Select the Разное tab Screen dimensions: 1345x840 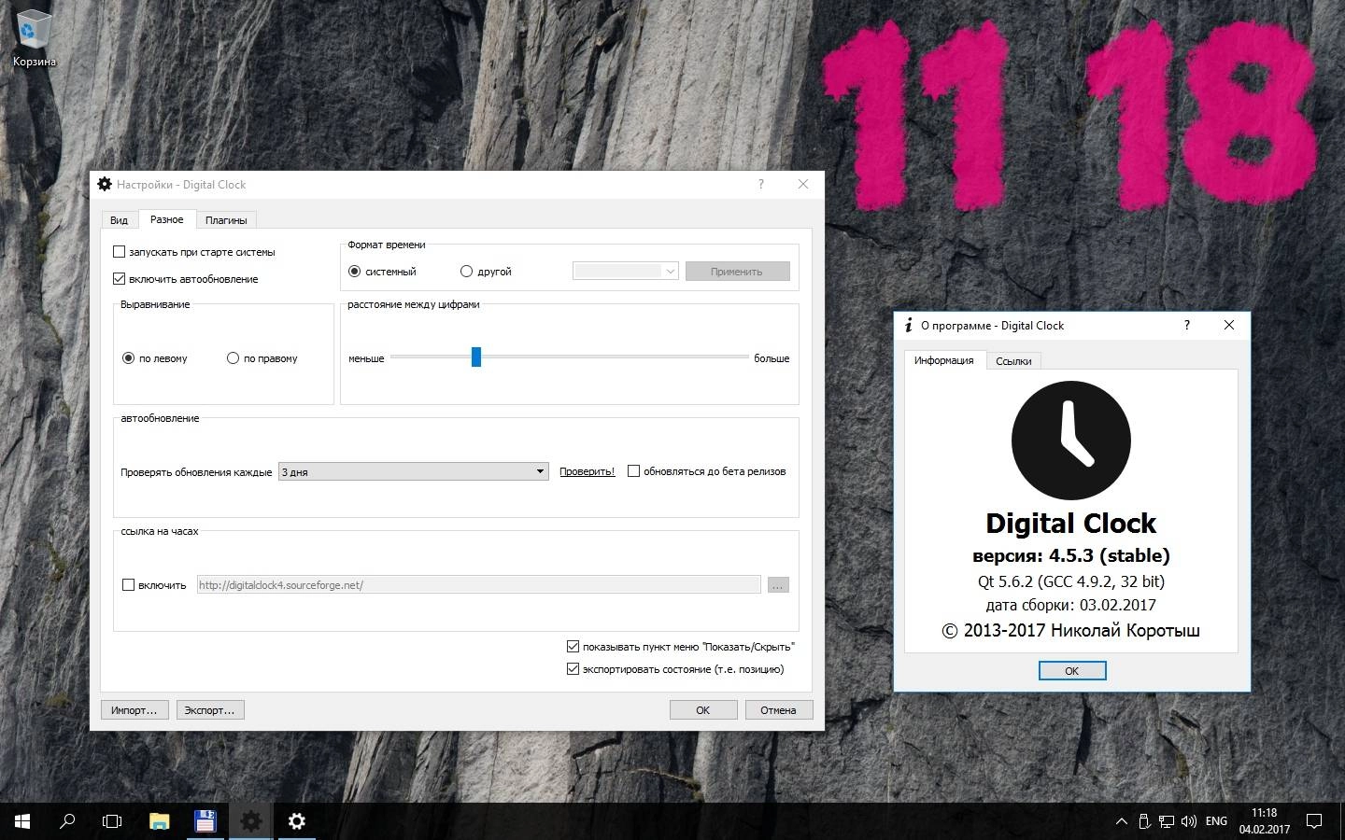coord(167,219)
